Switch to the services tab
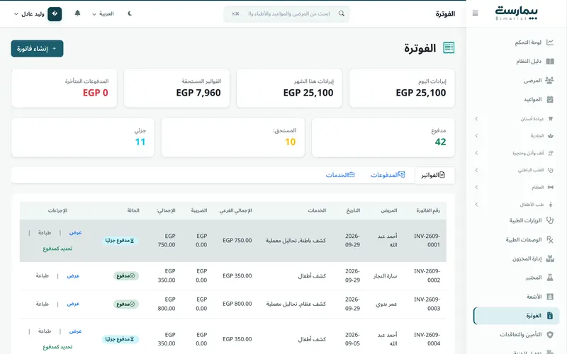The image size is (567, 354). point(340,175)
